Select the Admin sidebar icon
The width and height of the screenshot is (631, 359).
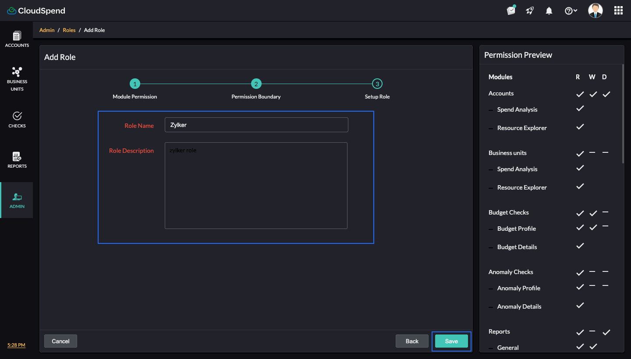pos(17,200)
